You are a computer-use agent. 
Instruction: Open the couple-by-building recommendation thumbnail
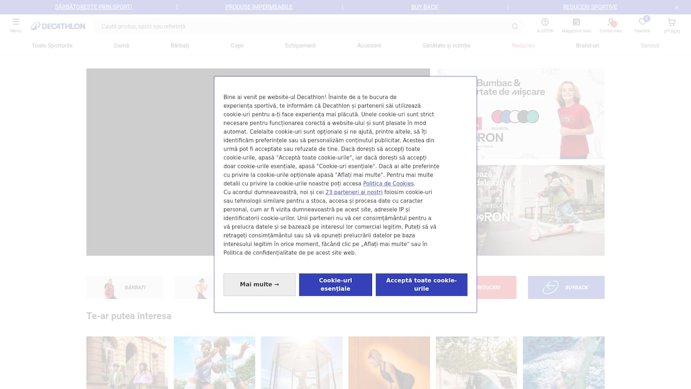[127, 363]
